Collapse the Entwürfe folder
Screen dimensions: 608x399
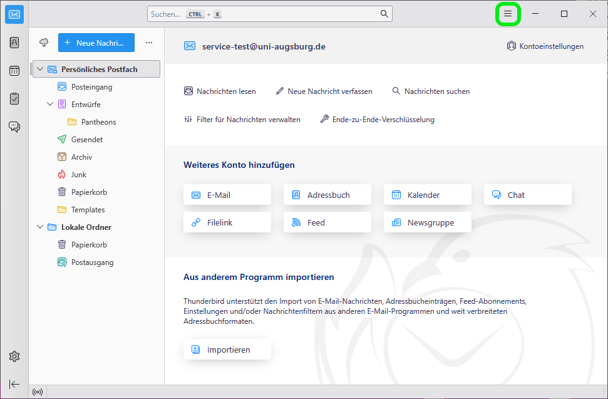(x=51, y=105)
